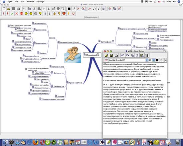This screenshot has height=146, width=183.
Task: Select the Шестиударный кроль node
Action: 31,62
